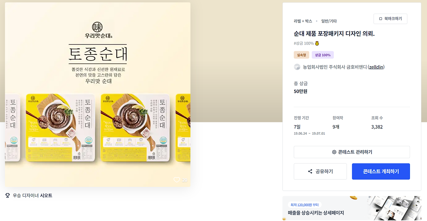The height and width of the screenshot is (221, 427).
Task: Open the 토종순대 package design image
Action: coord(98,95)
